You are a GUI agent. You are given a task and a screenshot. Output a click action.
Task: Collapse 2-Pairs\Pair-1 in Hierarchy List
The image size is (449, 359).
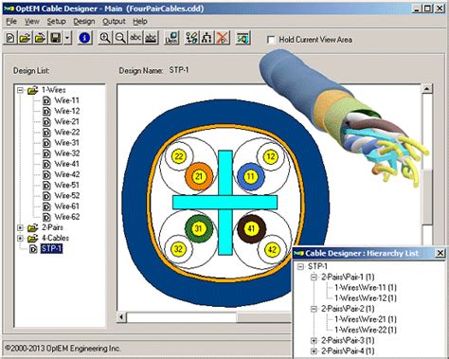click(314, 278)
